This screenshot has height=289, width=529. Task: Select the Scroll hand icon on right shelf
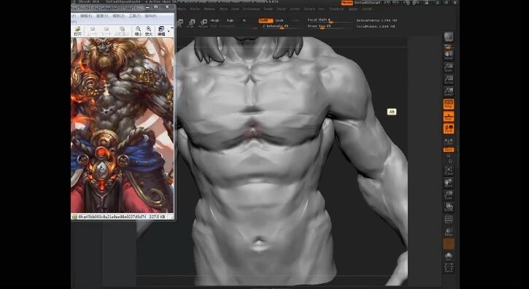click(x=448, y=55)
